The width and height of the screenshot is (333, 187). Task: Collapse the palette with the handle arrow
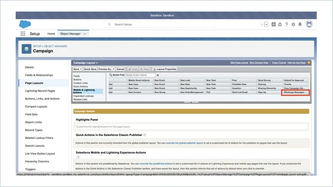[x=191, y=102]
